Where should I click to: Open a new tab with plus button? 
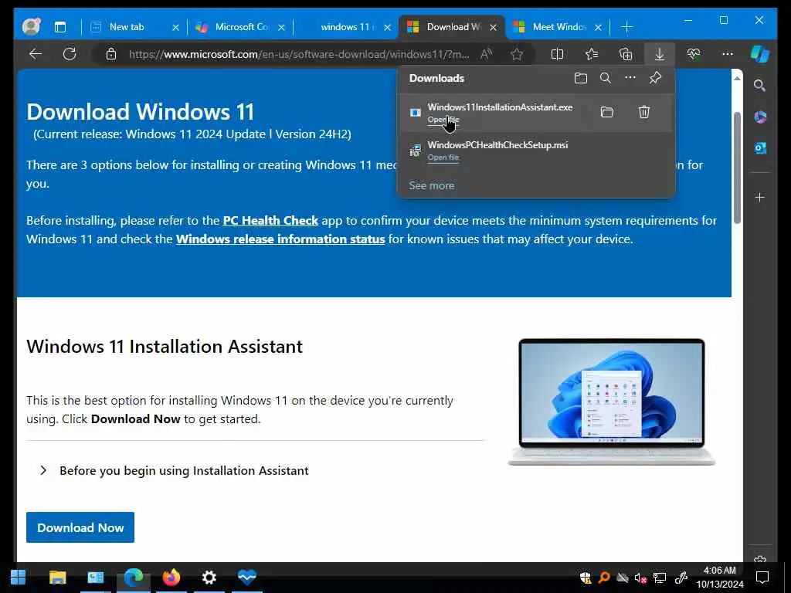pos(626,27)
